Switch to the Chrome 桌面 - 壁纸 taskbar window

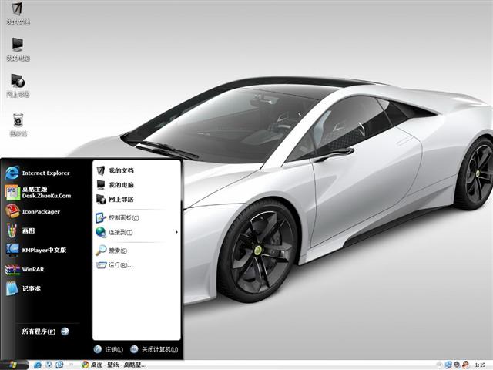coord(114,365)
